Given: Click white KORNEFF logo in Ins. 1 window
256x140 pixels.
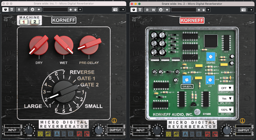Looking at the screenshot, I should click(64, 20).
